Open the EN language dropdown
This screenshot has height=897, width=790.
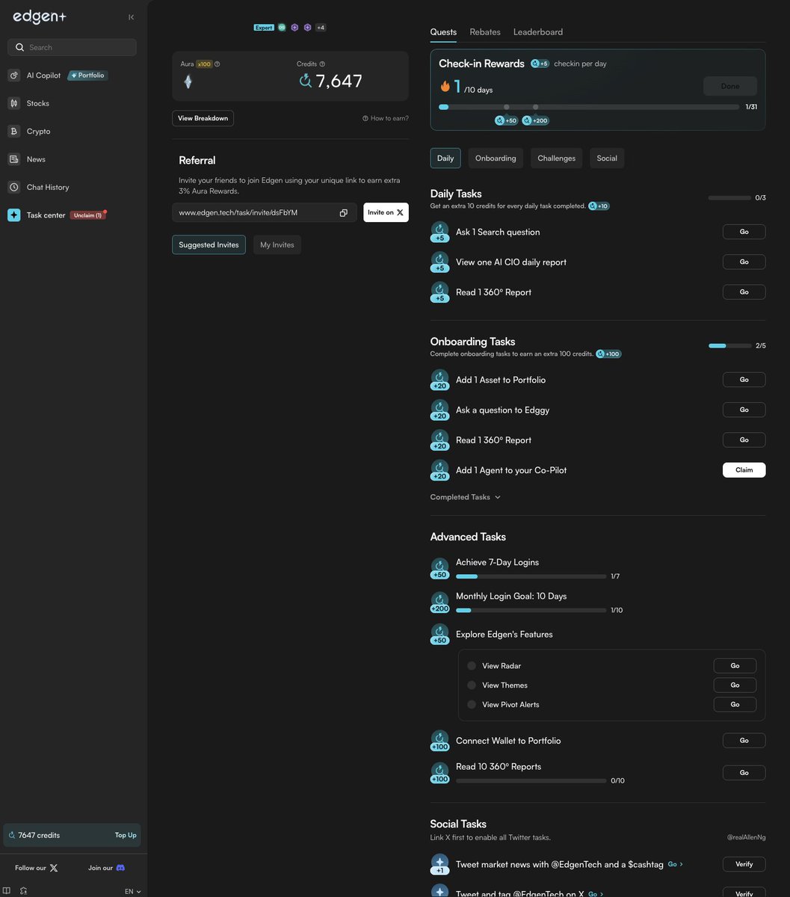point(131,891)
